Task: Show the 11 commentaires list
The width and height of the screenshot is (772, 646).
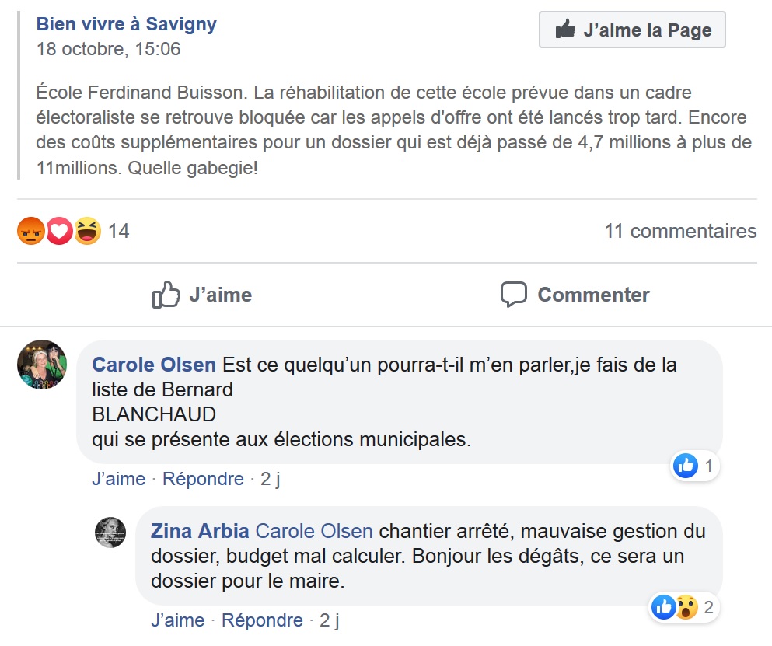Action: click(x=680, y=231)
